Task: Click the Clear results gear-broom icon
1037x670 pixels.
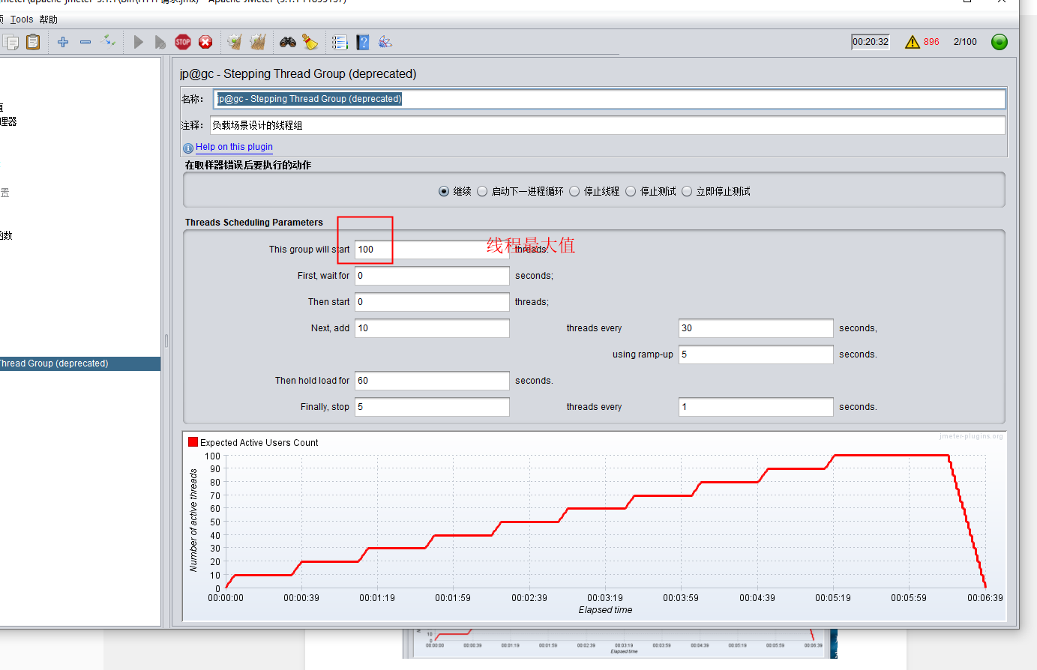Action: coord(235,42)
